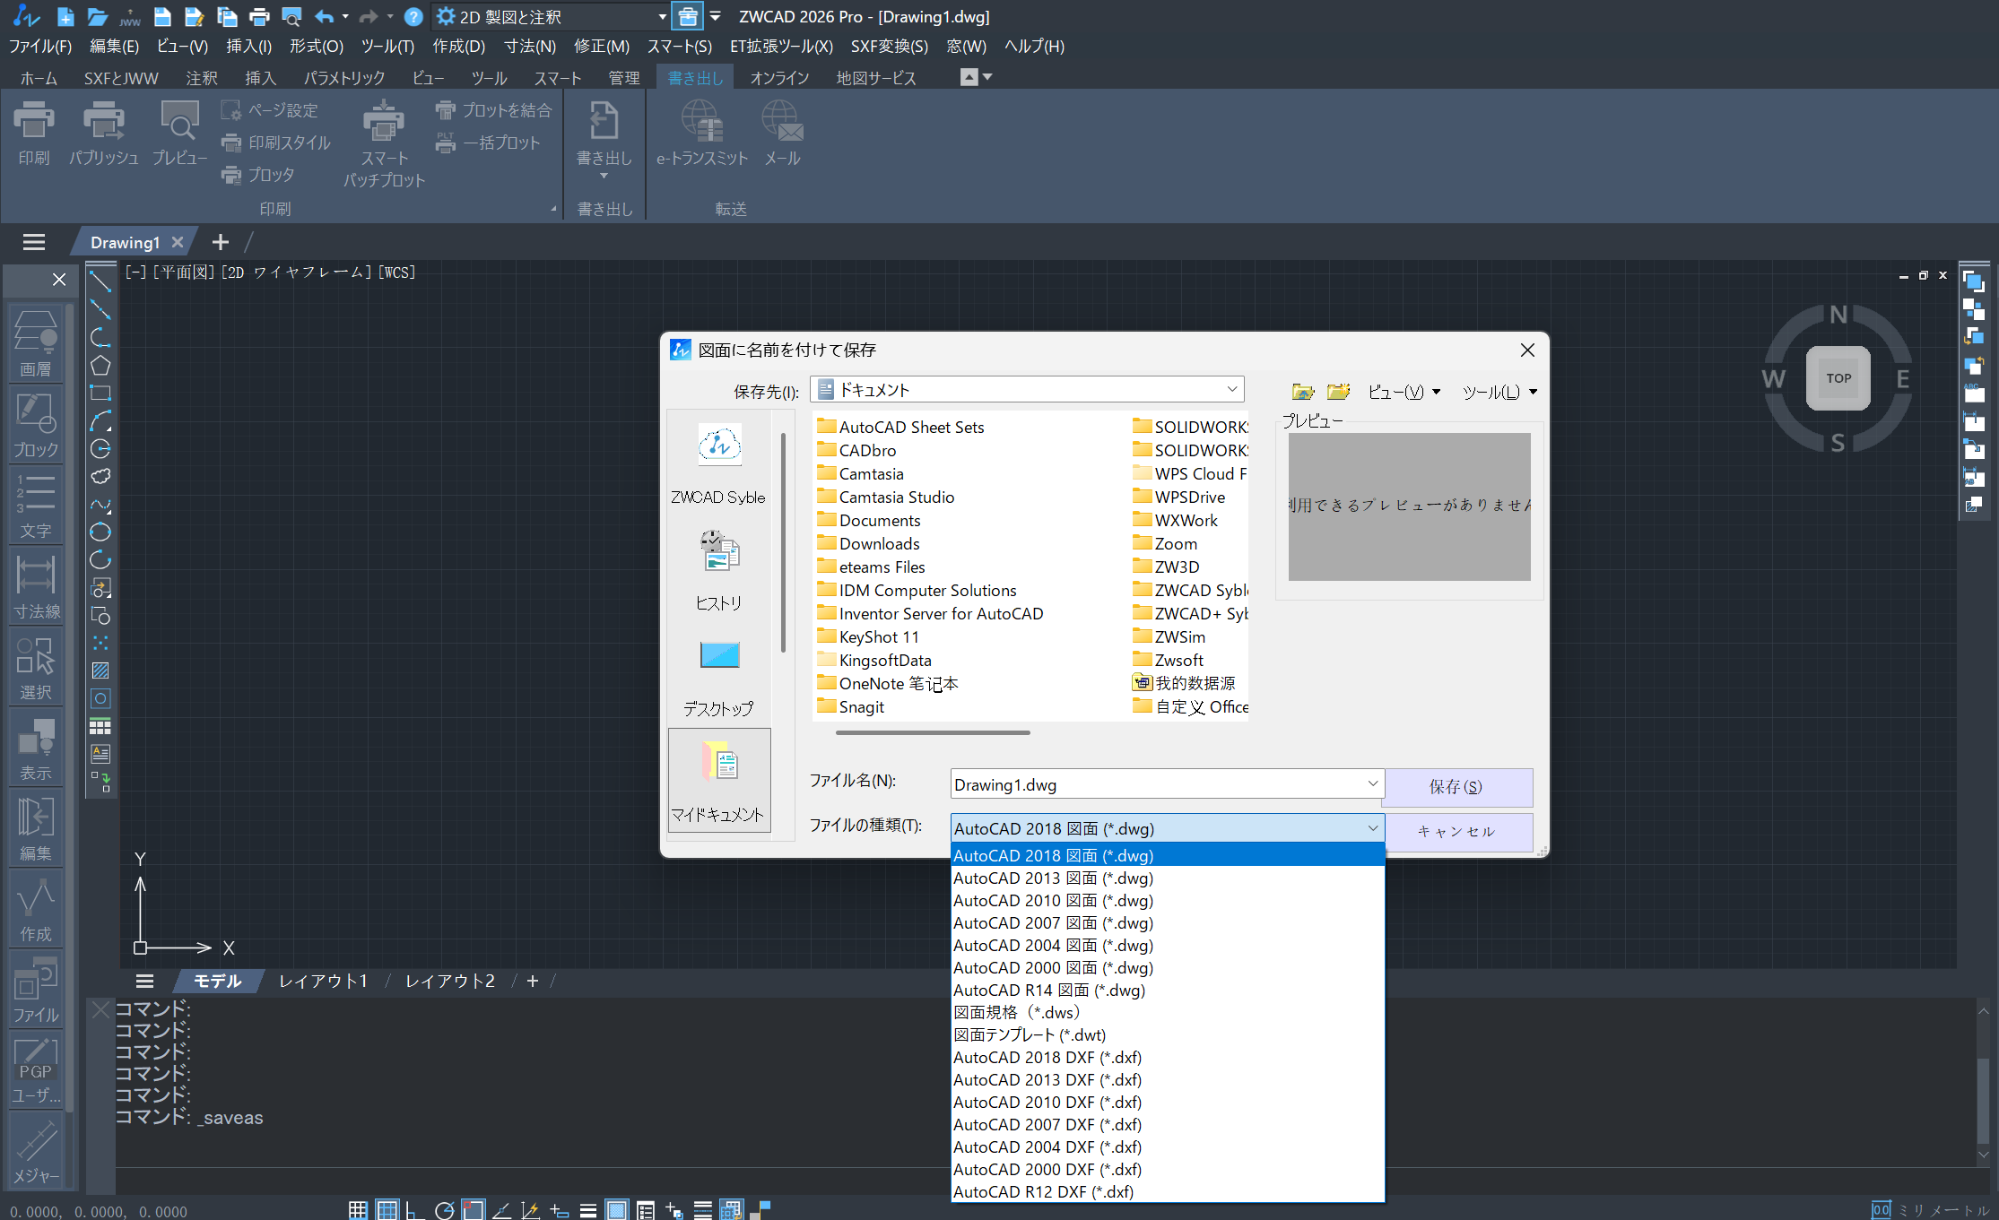The height and width of the screenshot is (1220, 1999).
Task: Expand the 保存先 location dropdown
Action: click(1231, 389)
